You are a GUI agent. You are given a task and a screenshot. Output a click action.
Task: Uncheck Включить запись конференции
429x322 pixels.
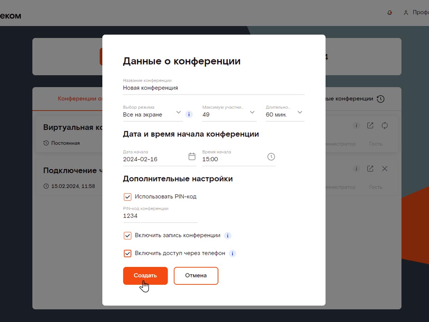tap(127, 235)
